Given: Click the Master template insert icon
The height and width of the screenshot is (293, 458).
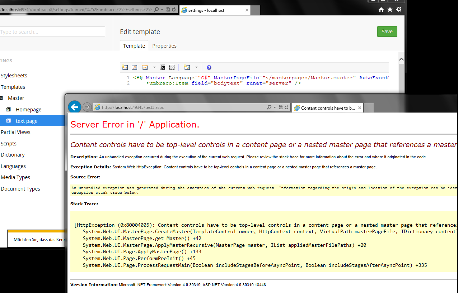Looking at the screenshot, I should (x=187, y=67).
